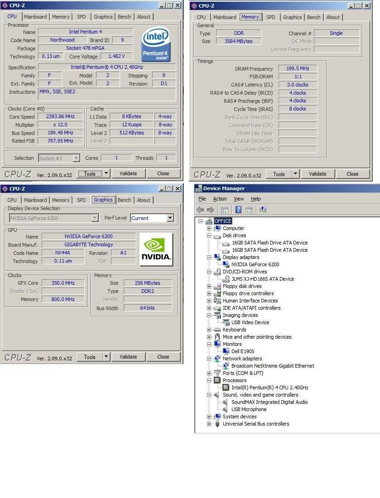
Task: Open Help via the blue question mark icon
Action: [238, 210]
